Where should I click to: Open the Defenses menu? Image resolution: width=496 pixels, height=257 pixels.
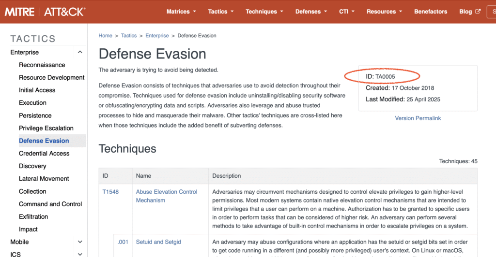(311, 12)
